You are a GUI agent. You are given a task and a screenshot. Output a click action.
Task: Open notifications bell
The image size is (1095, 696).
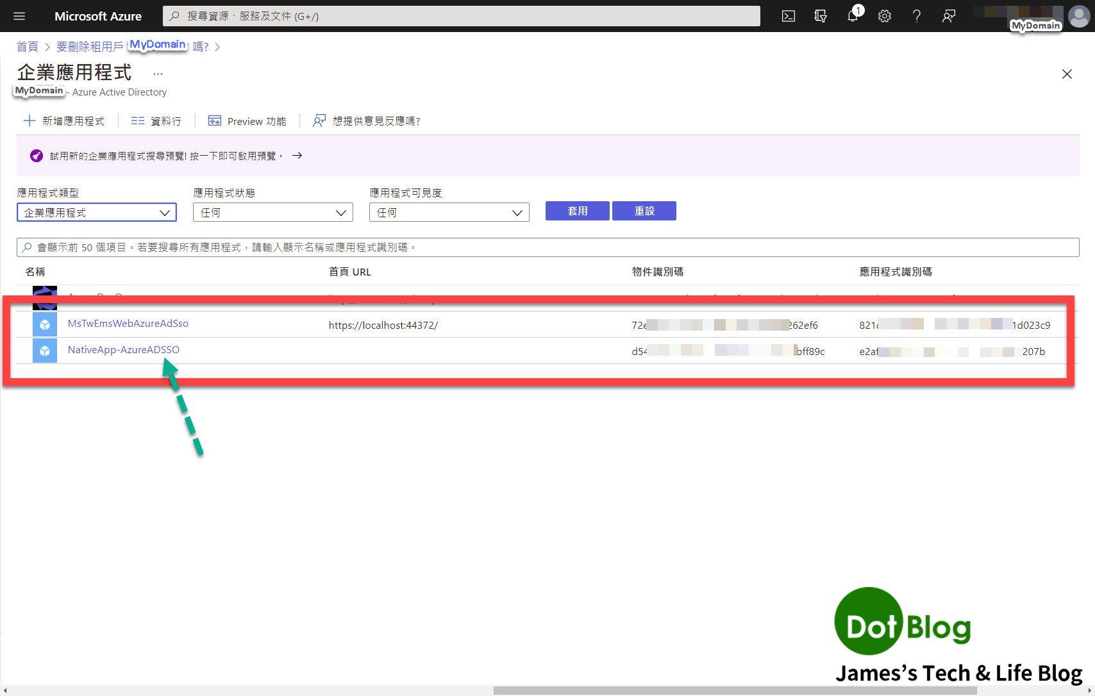853,16
